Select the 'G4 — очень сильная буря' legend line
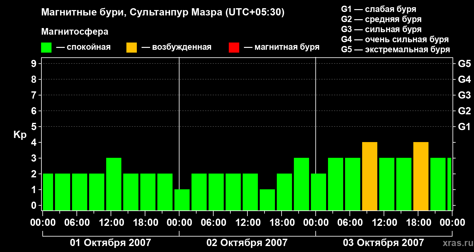This screenshot has height=252, width=474. (x=395, y=39)
